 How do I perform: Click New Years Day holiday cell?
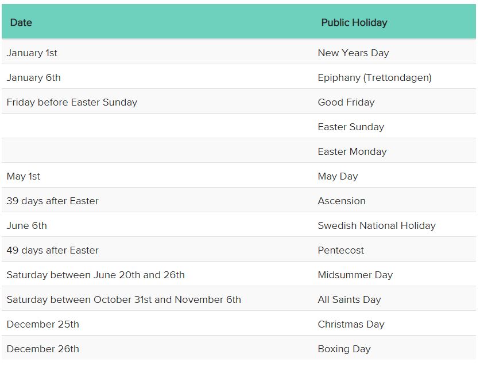point(353,53)
